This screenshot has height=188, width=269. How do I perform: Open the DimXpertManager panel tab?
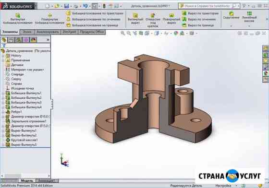tap(26, 40)
